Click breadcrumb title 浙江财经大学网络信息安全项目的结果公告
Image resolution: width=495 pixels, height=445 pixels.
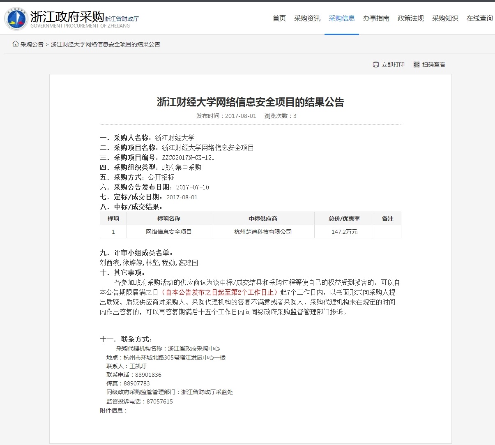point(106,44)
